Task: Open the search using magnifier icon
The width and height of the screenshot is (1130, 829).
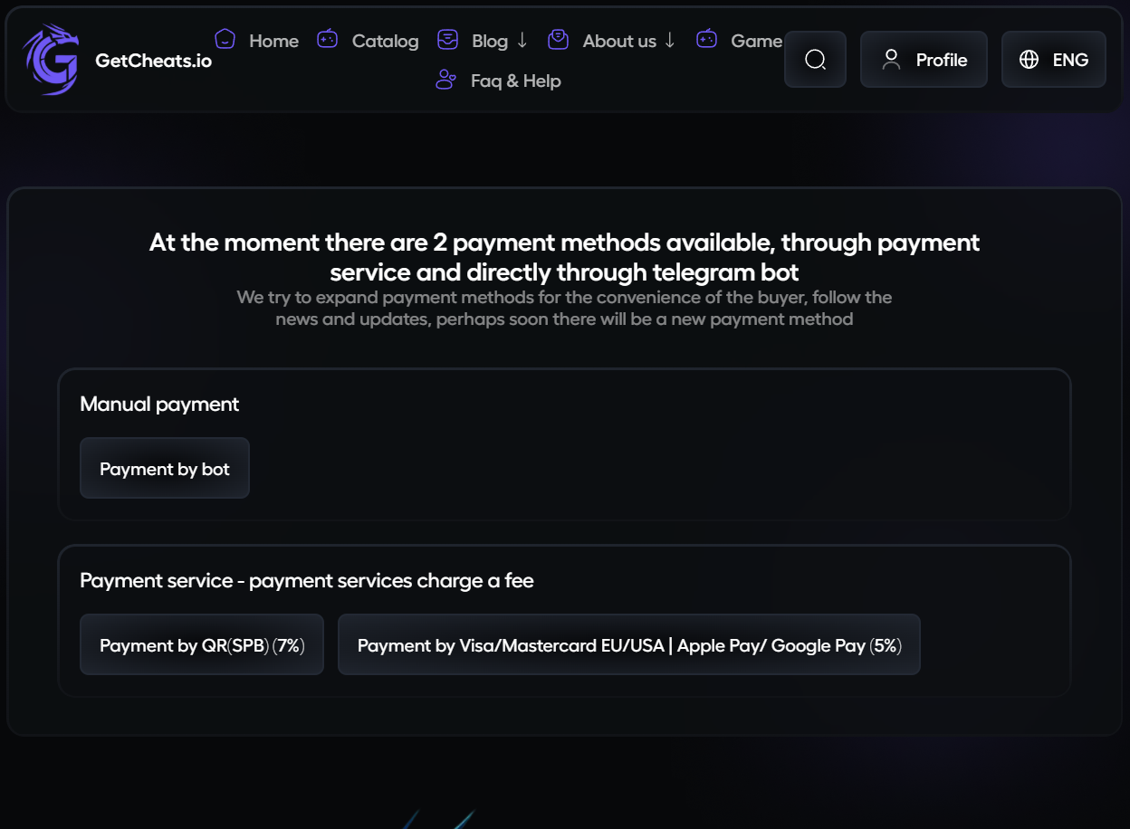Action: [815, 60]
